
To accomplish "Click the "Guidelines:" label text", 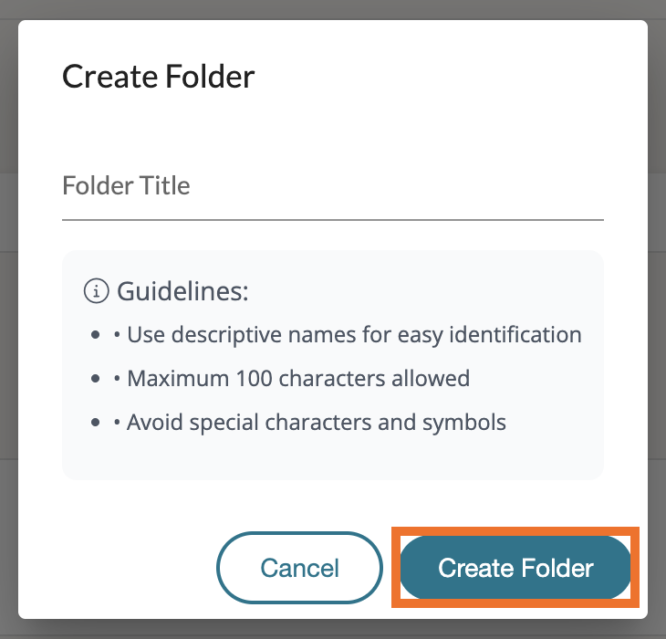I will (182, 292).
